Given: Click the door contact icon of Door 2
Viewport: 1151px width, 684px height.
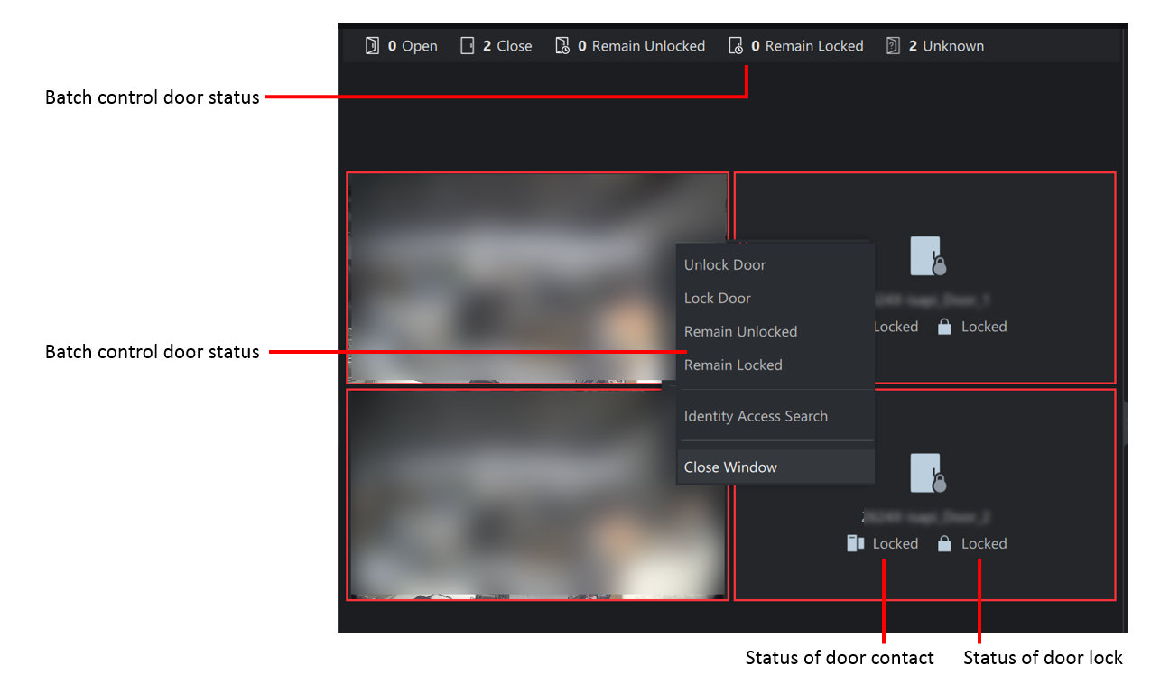Looking at the screenshot, I should pyautogui.click(x=855, y=543).
